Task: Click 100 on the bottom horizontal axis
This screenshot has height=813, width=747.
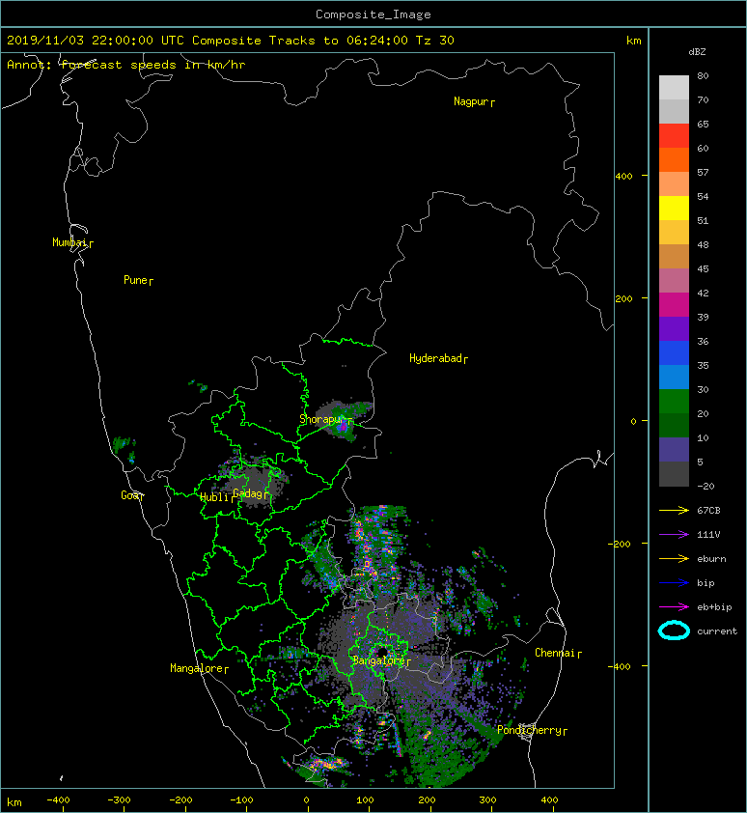Action: click(x=366, y=800)
